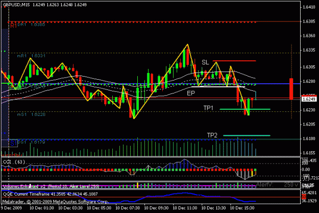Screen dimensions: 319x213
Task: Click the 10 Dec 07:30 time label
Action: 128,208
